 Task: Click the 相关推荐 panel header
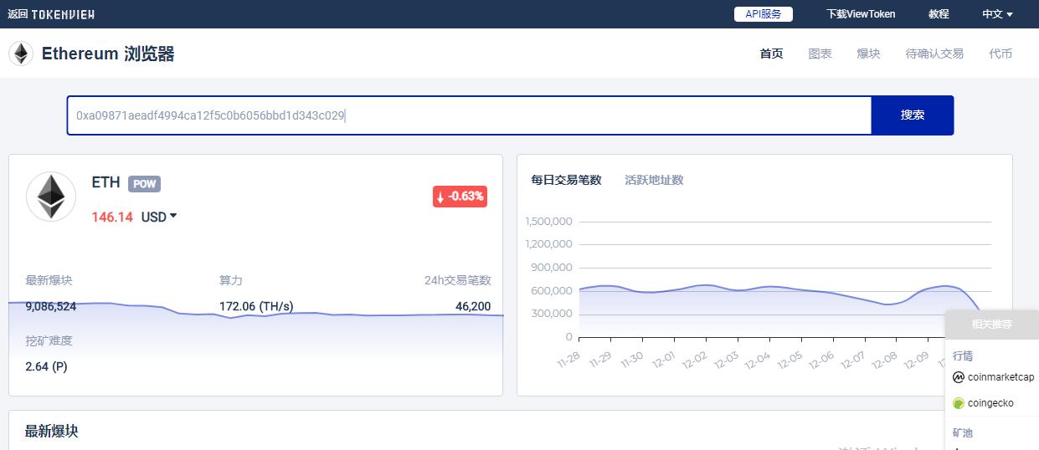pyautogui.click(x=991, y=325)
